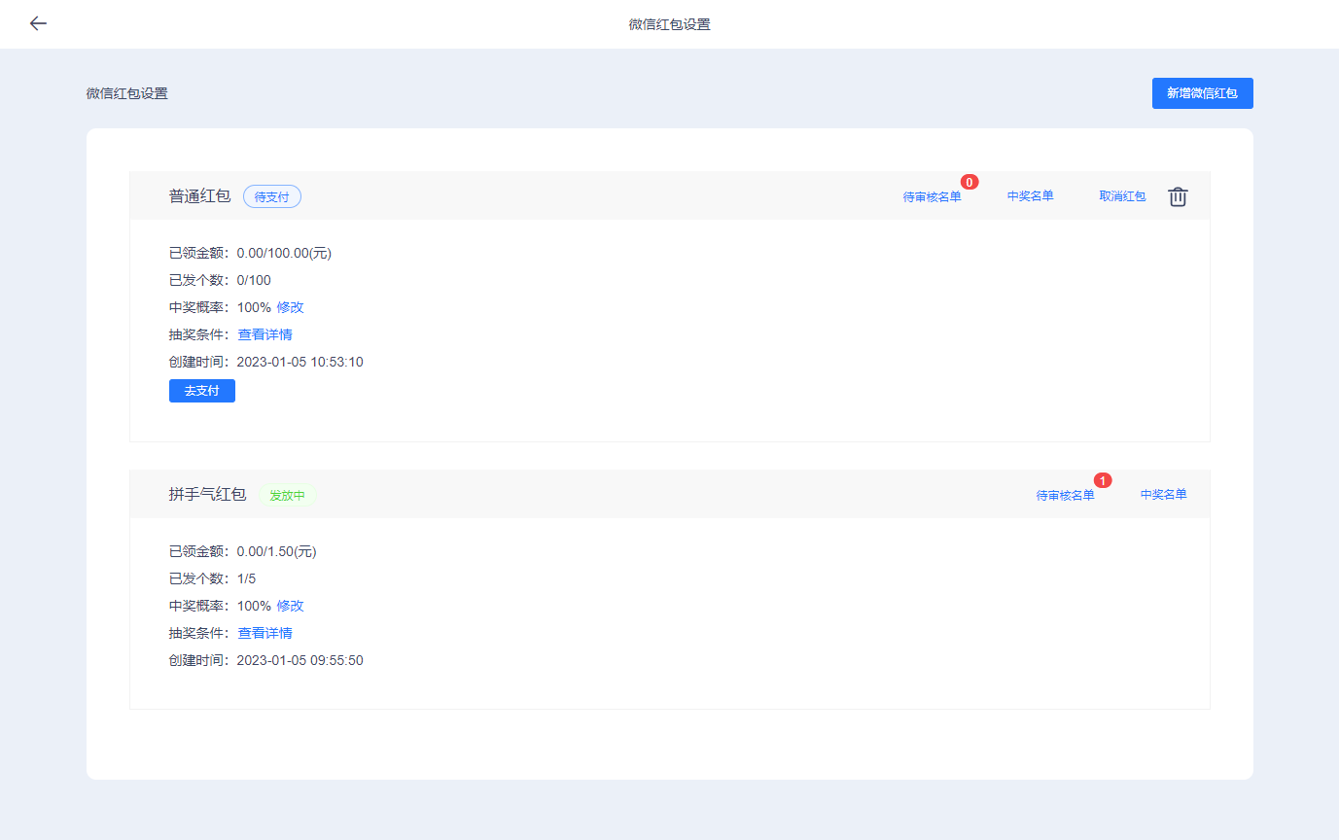Open 待审核名单 for 普通红包
Viewport: 1339px width, 840px height.
click(932, 196)
